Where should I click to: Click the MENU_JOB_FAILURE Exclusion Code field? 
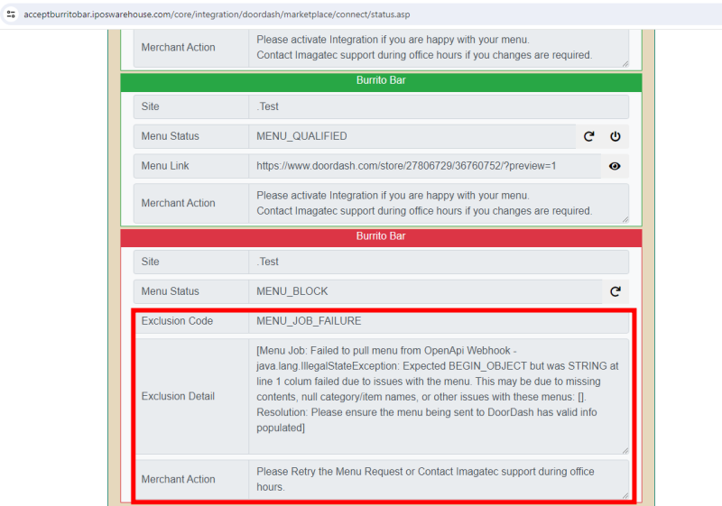click(438, 321)
